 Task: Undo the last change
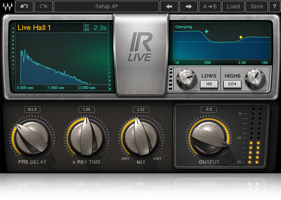click(24, 7)
